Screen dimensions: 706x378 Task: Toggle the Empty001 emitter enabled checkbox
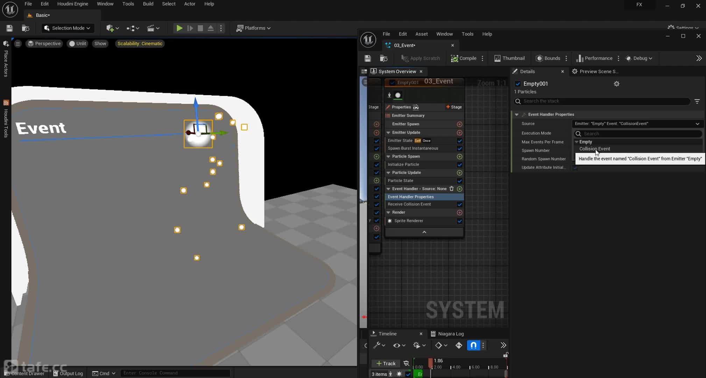pyautogui.click(x=392, y=83)
